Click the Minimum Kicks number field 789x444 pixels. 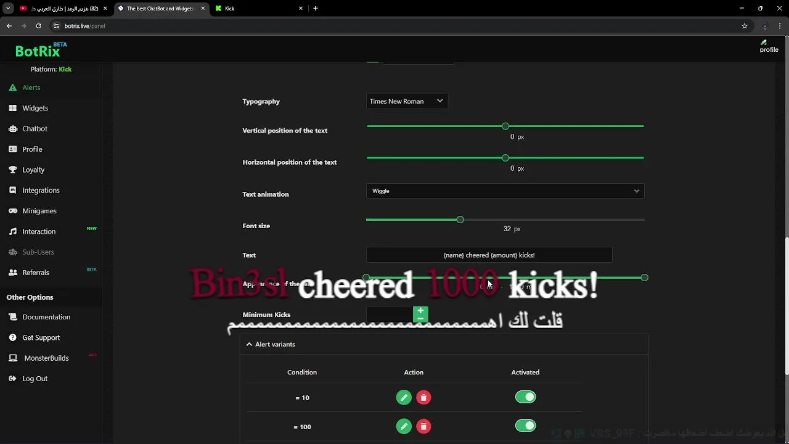pyautogui.click(x=391, y=314)
